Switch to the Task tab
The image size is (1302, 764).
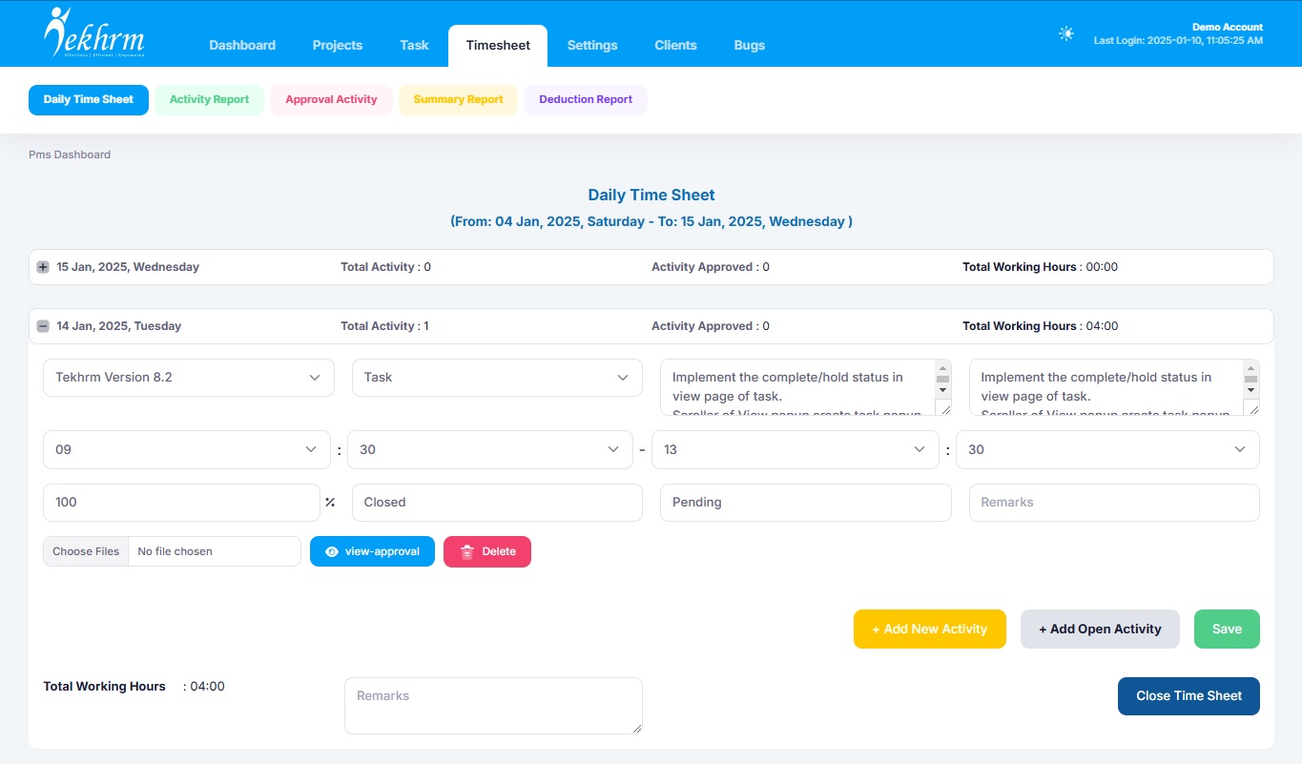pyautogui.click(x=414, y=45)
